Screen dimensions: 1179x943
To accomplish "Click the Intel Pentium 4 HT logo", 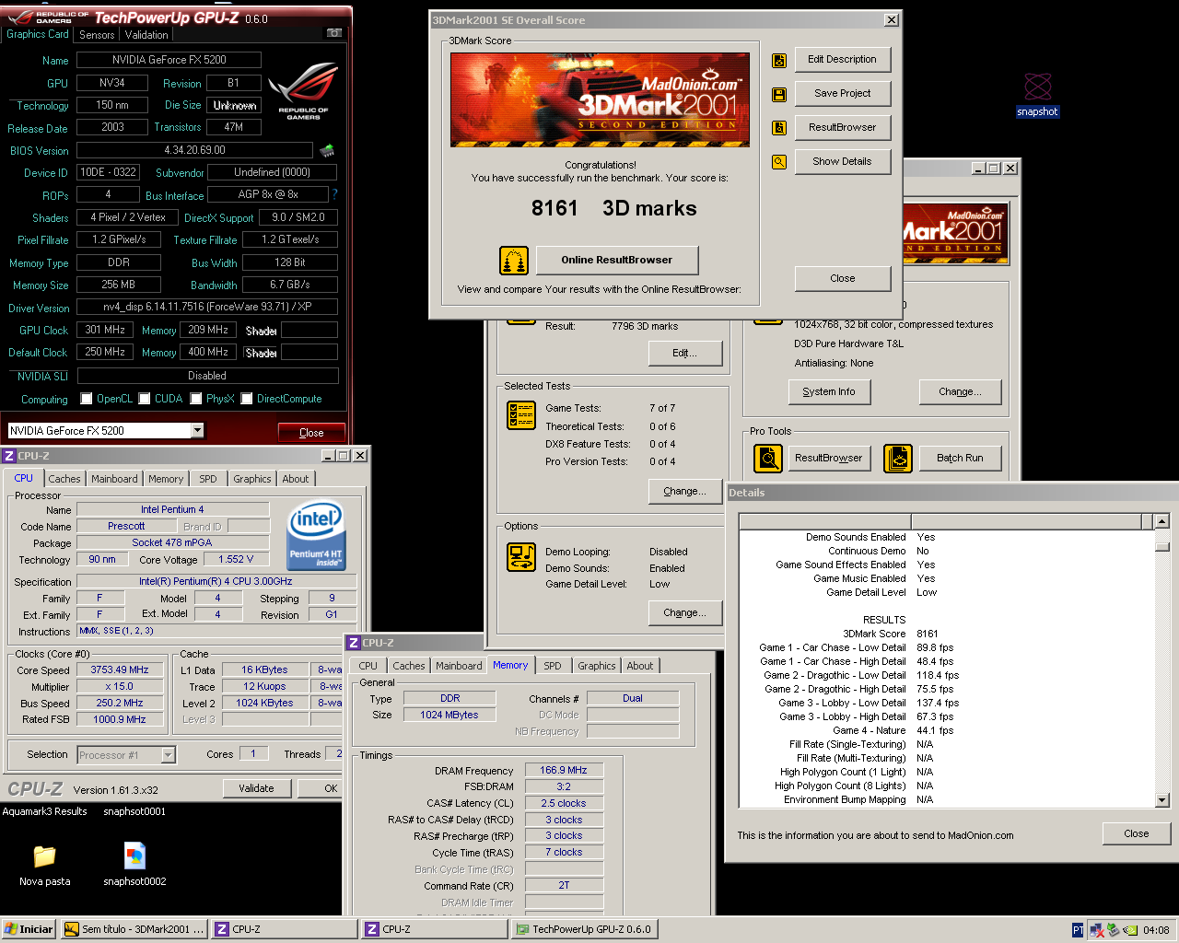I will click(x=316, y=535).
